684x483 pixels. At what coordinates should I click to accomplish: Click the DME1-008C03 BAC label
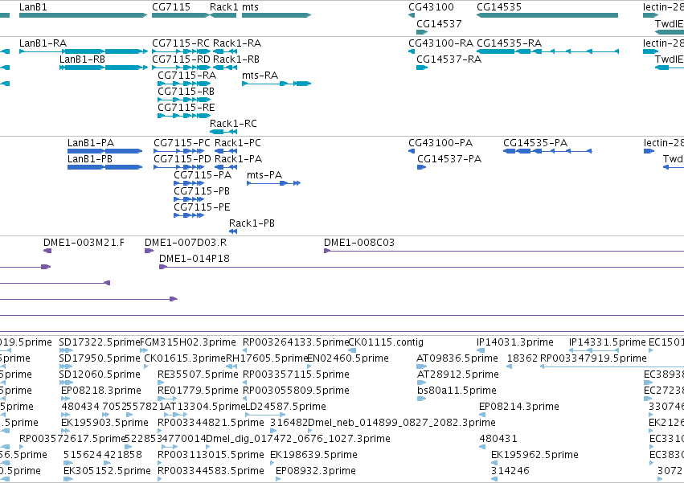359,243
